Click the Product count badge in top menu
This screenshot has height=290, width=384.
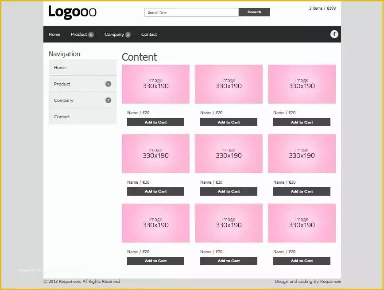pyautogui.click(x=91, y=34)
